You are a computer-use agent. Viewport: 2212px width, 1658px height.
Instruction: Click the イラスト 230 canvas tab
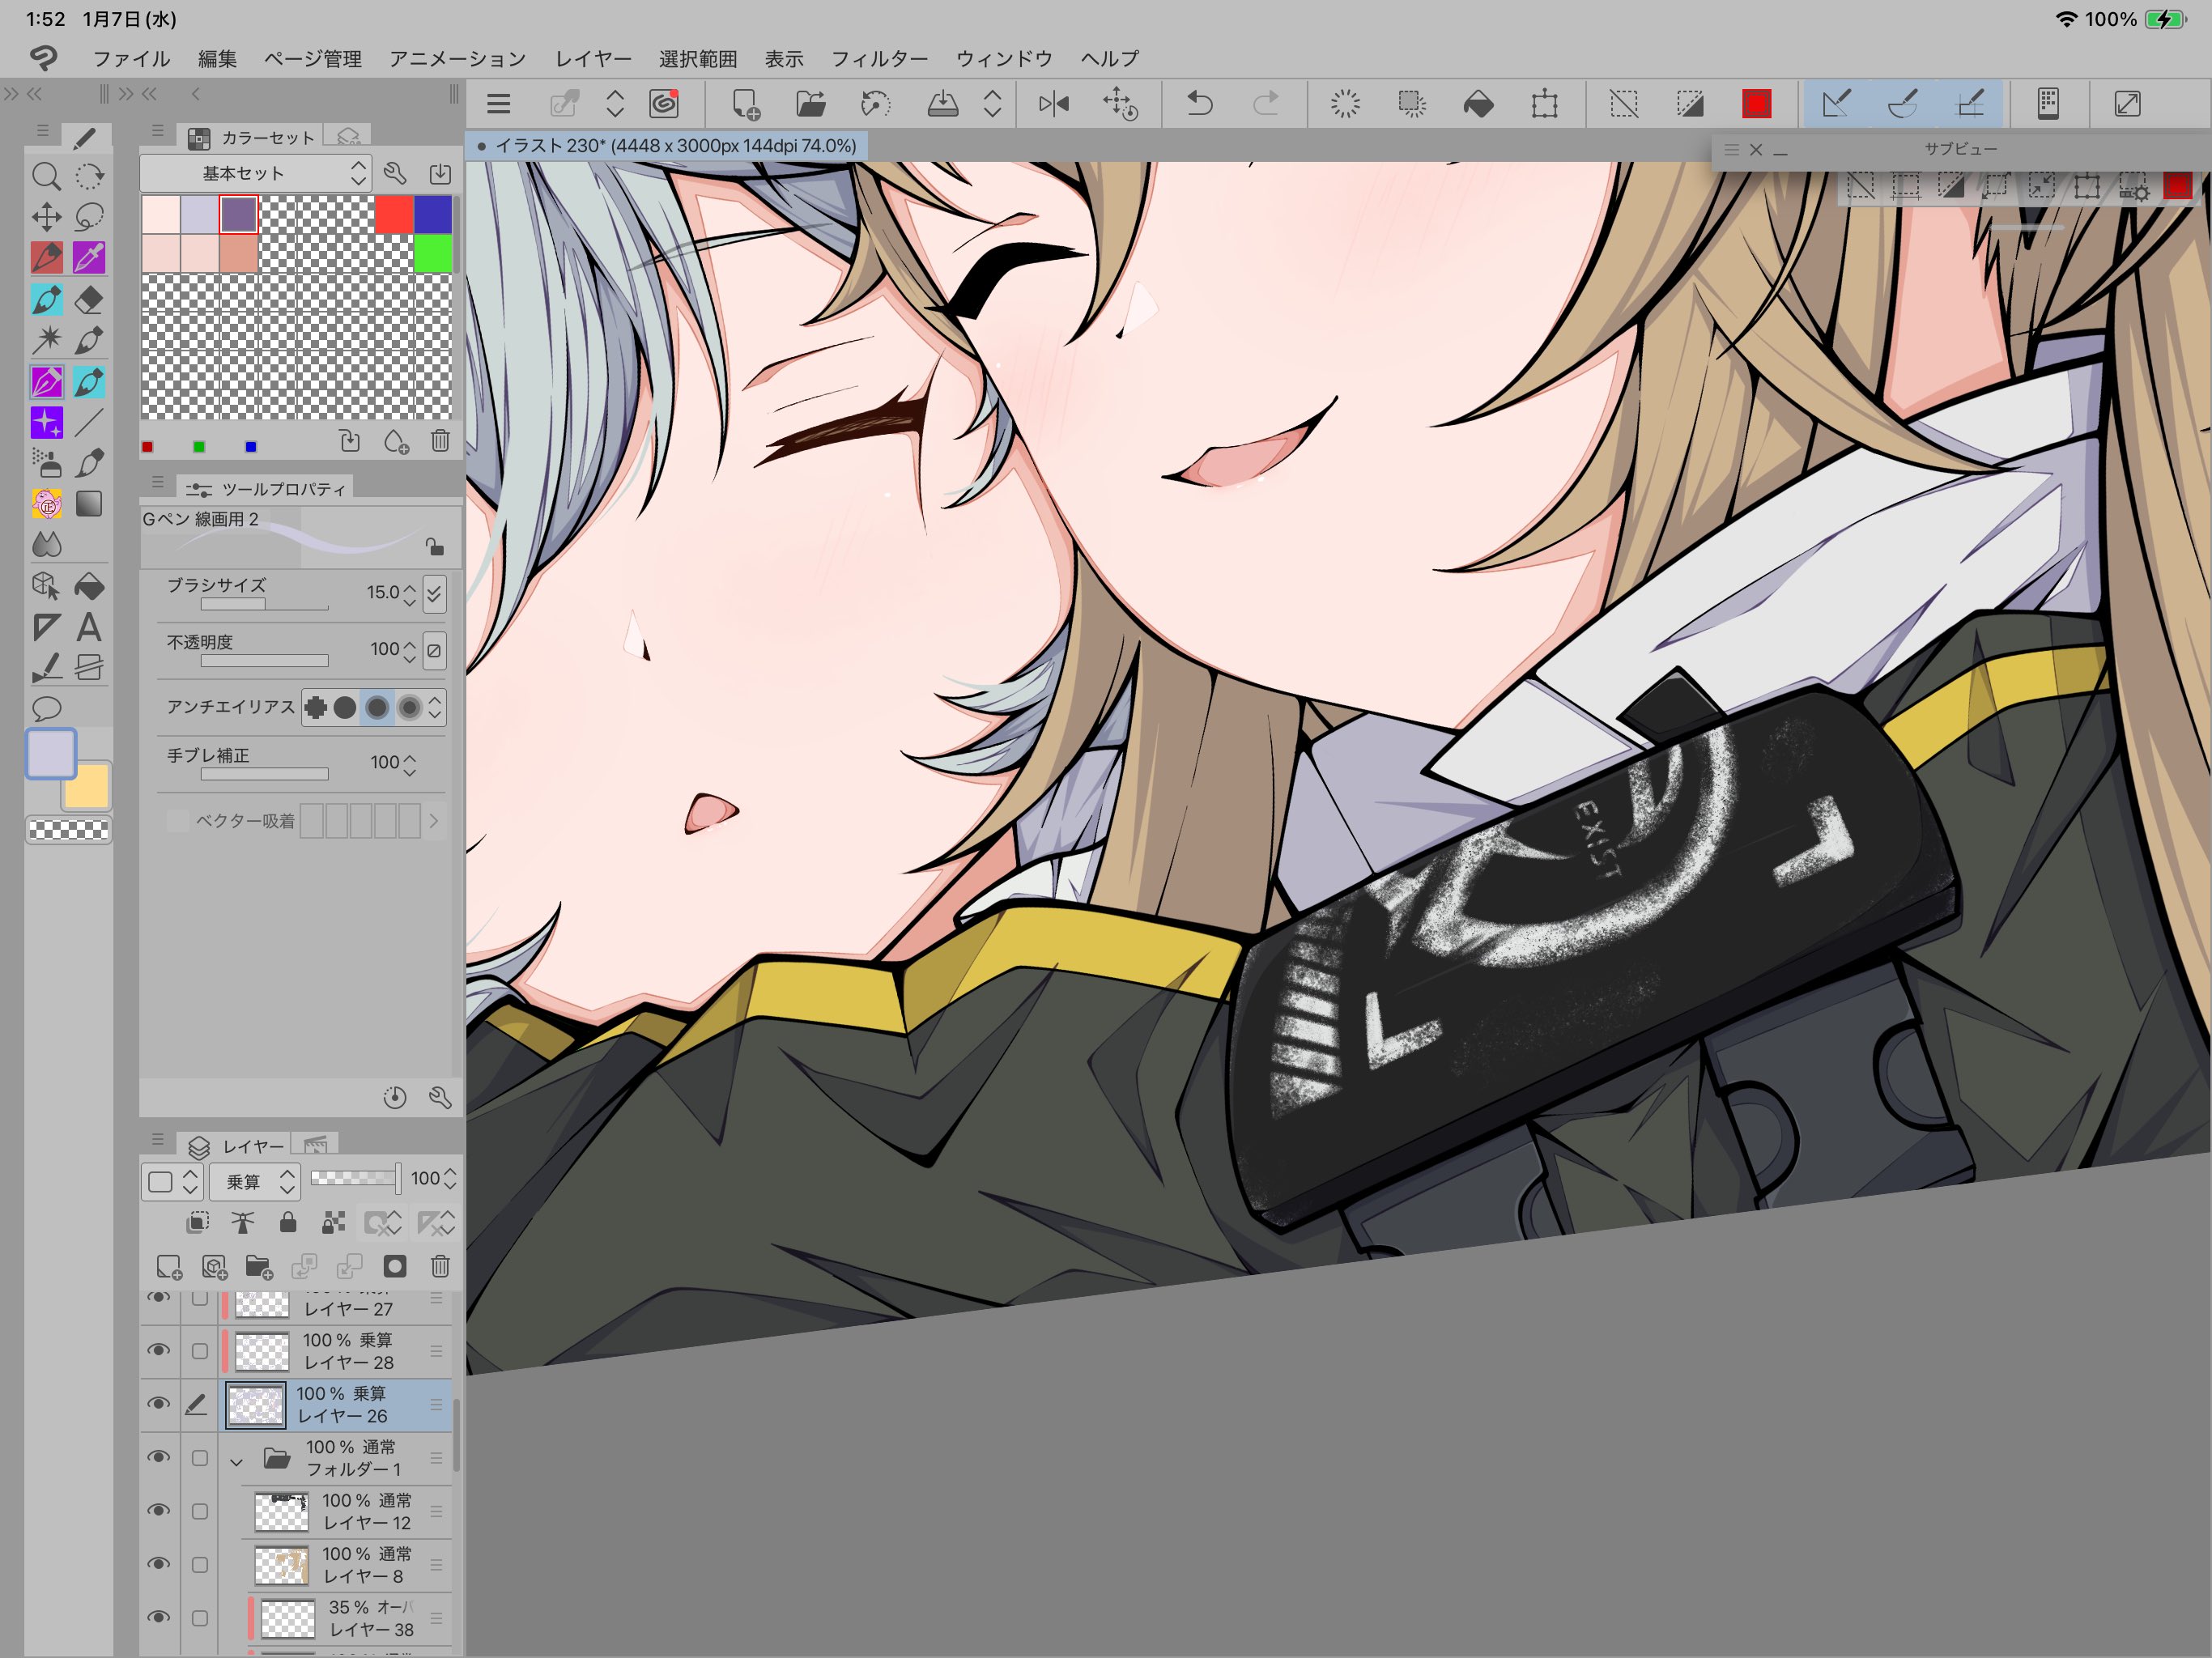(667, 146)
